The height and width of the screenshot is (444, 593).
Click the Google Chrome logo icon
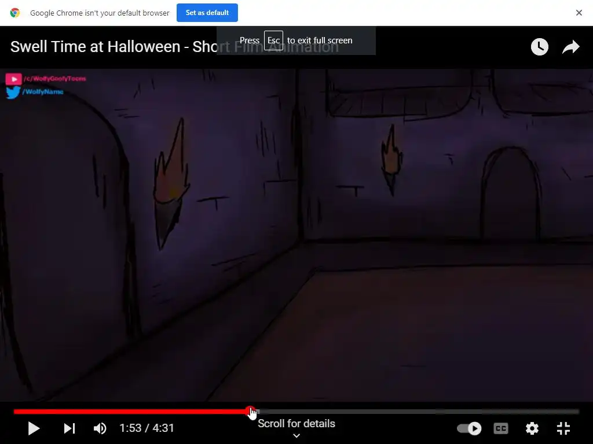click(15, 13)
